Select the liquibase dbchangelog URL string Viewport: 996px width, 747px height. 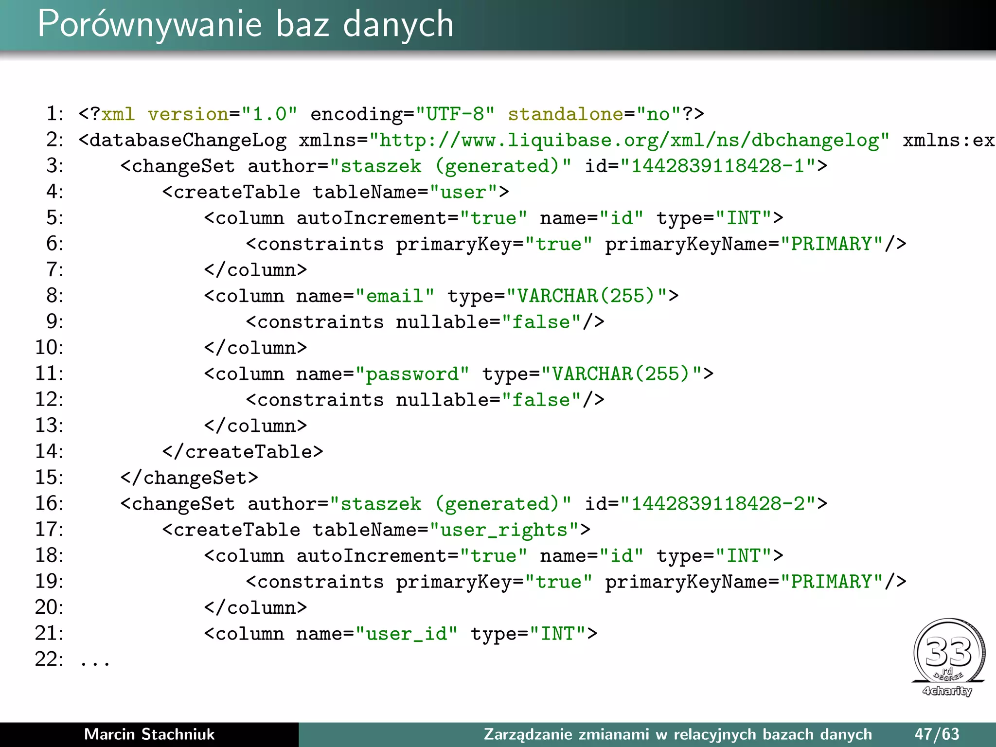[629, 141]
